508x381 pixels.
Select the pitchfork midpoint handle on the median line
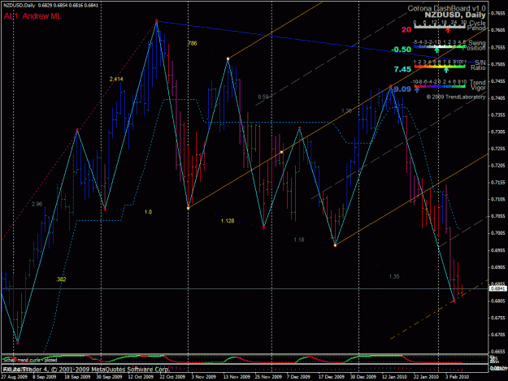pyautogui.click(x=281, y=152)
